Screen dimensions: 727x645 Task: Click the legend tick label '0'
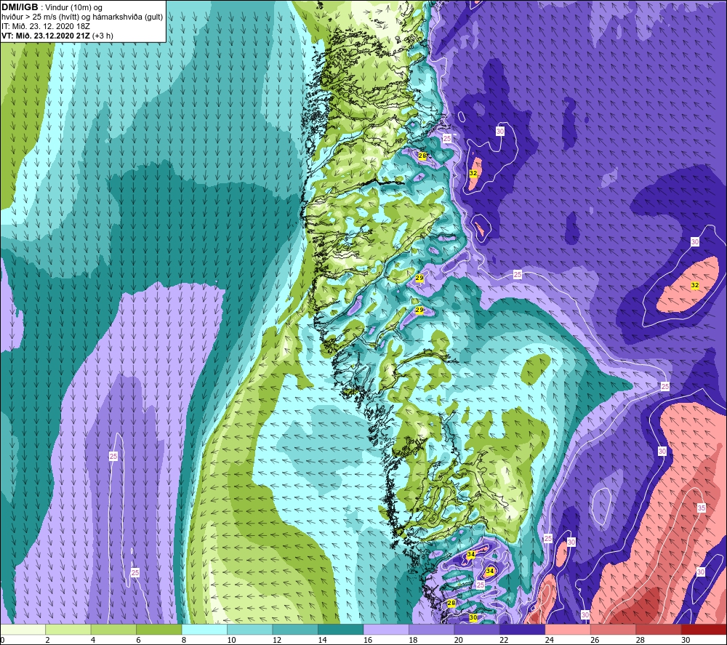(2, 640)
